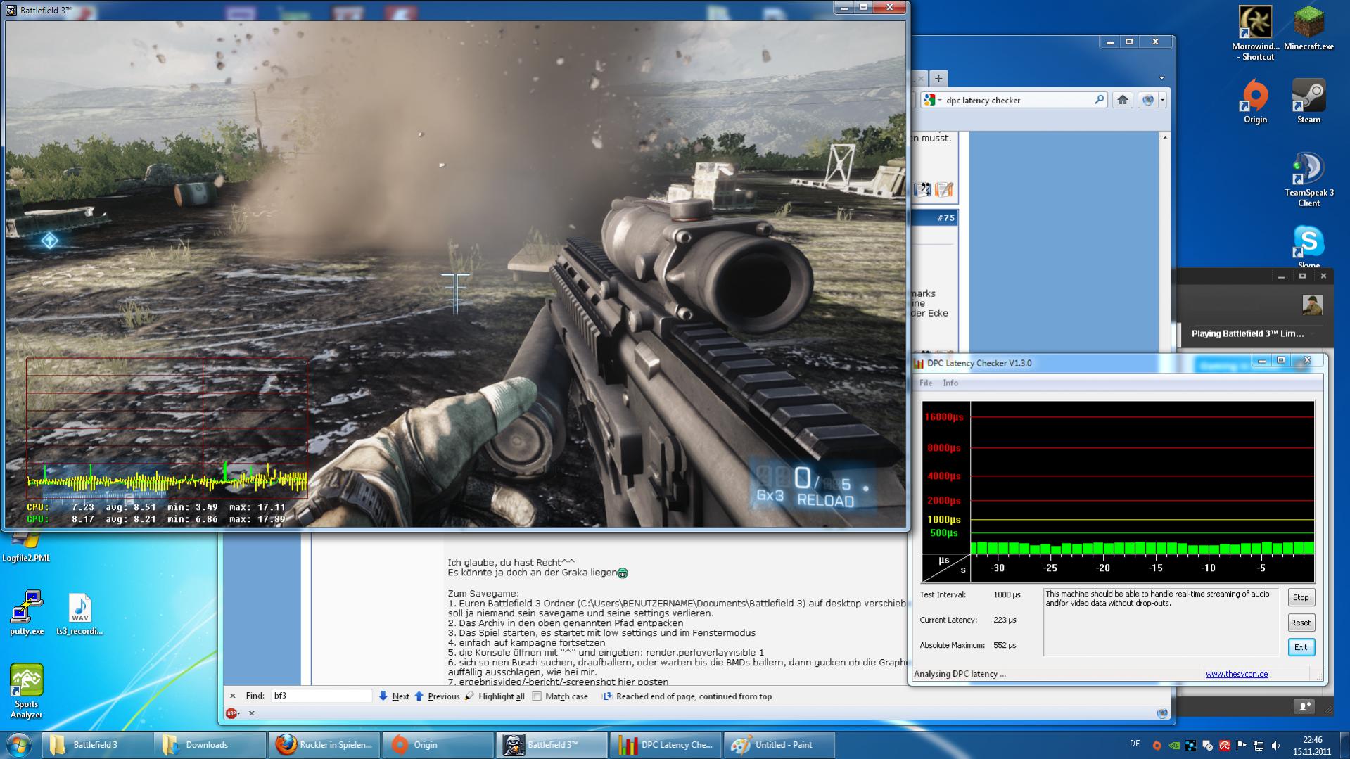This screenshot has height=759, width=1350.
Task: Click the find bar text field
Action: [x=321, y=696]
